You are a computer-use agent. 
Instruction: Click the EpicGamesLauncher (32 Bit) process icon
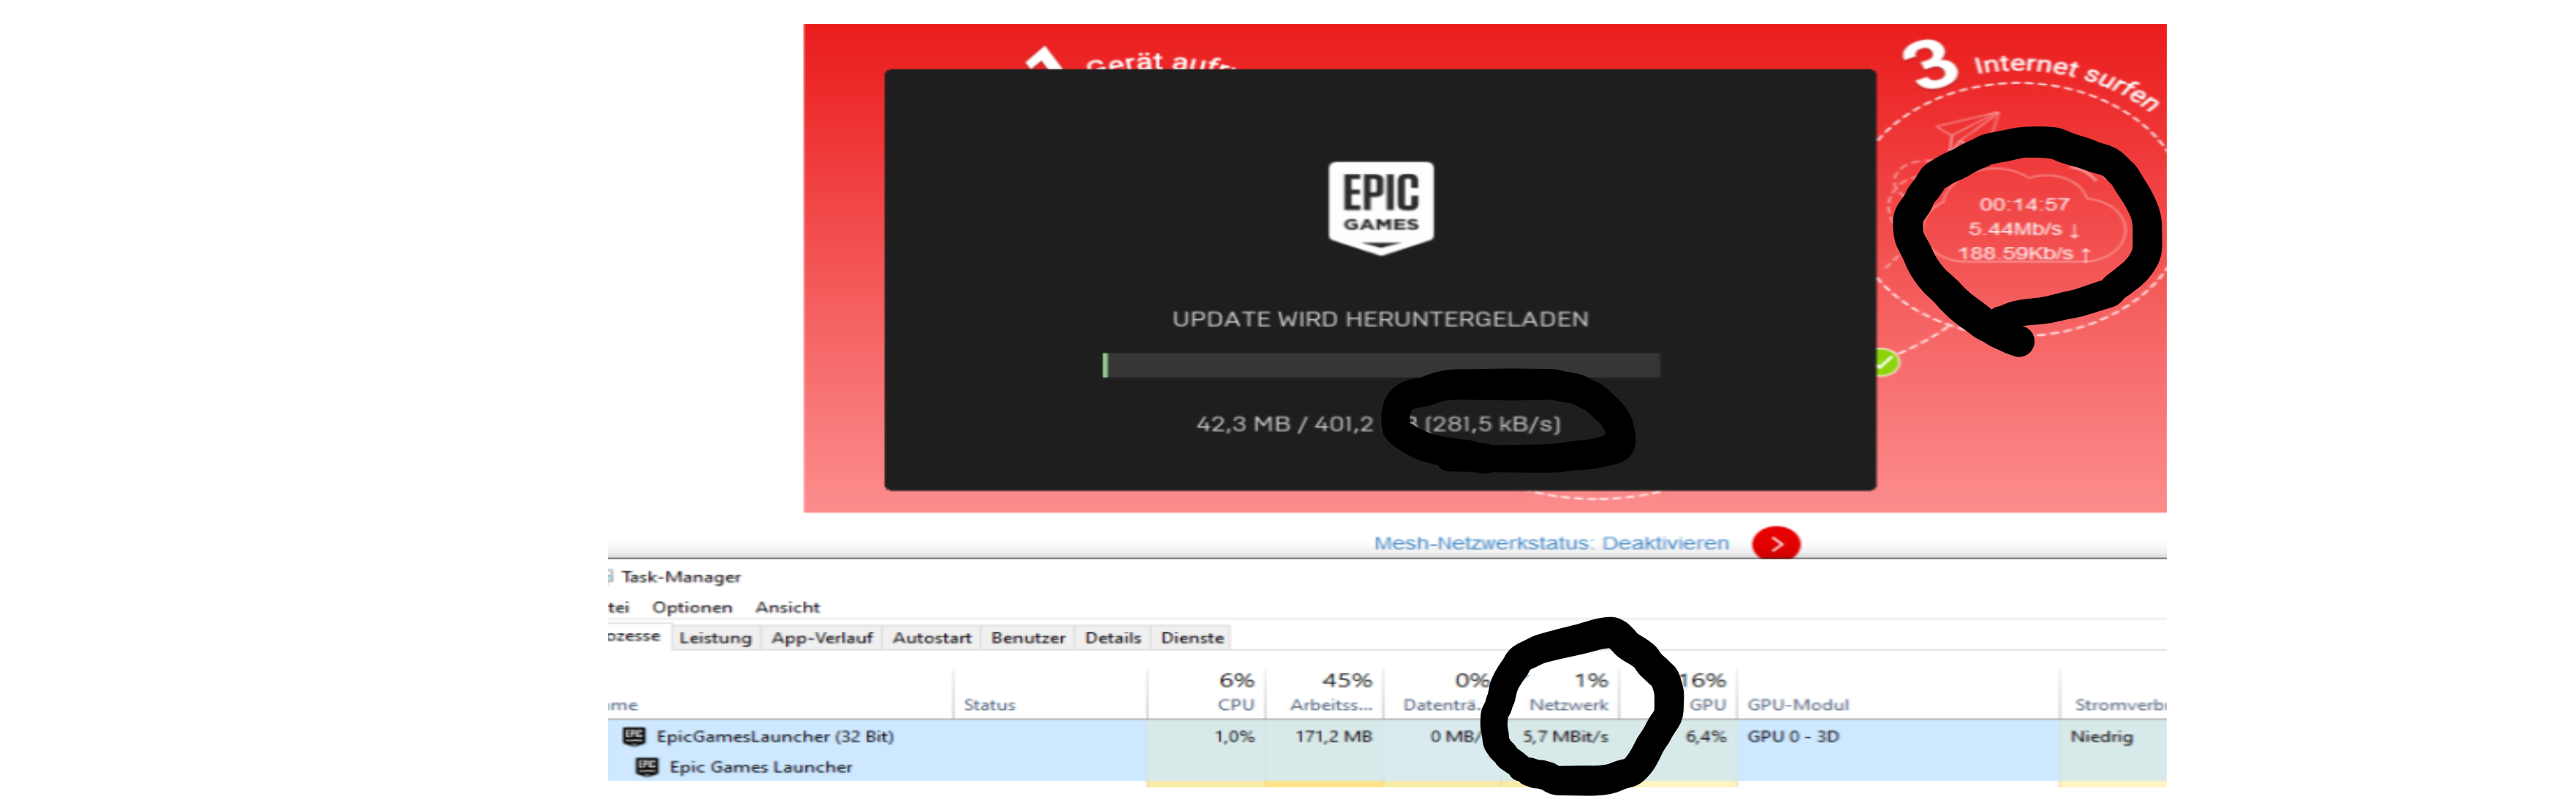click(634, 736)
